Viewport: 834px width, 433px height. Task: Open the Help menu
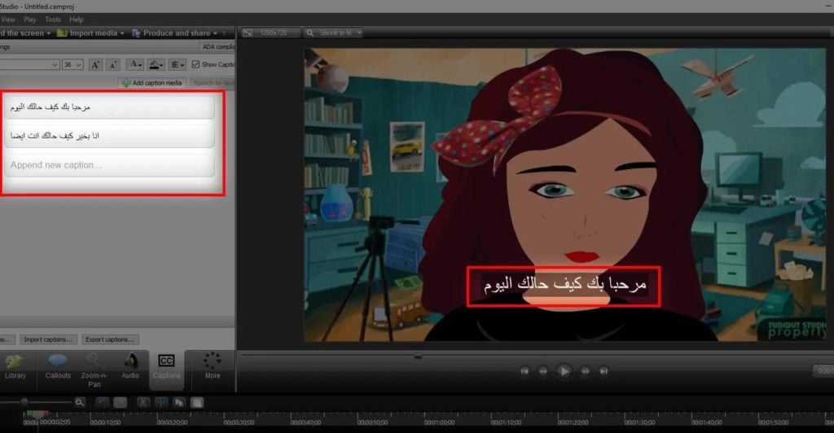coord(77,20)
